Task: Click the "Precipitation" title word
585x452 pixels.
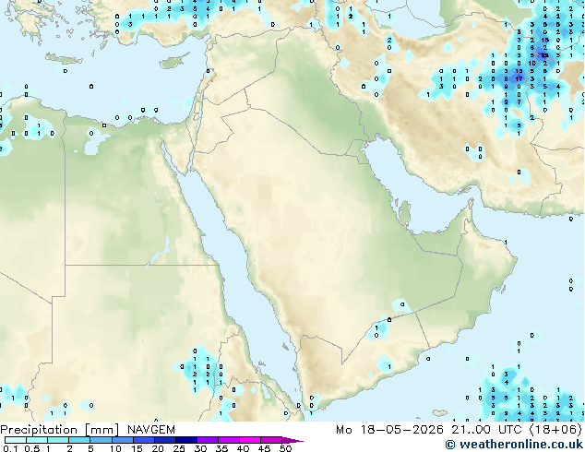Action: coord(39,430)
